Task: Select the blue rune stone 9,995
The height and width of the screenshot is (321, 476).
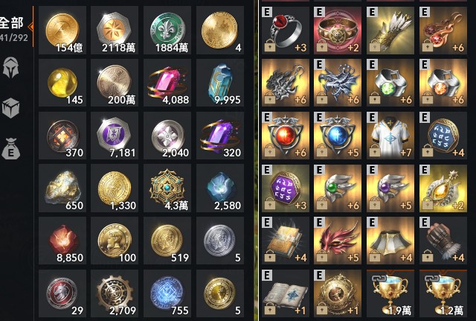Action: tap(220, 83)
